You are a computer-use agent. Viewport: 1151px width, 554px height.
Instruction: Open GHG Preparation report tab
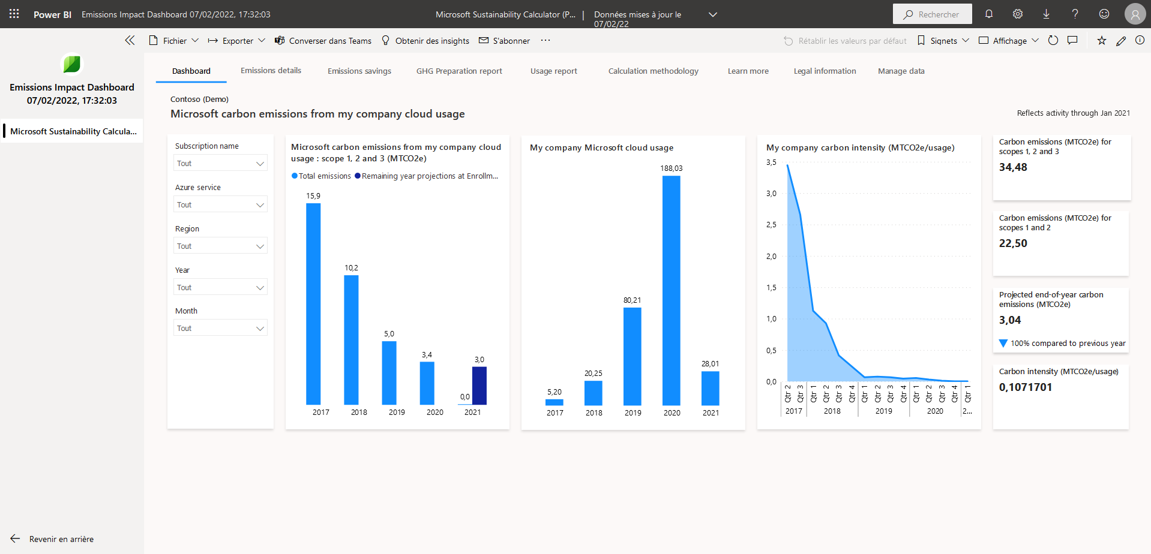pyautogui.click(x=460, y=71)
